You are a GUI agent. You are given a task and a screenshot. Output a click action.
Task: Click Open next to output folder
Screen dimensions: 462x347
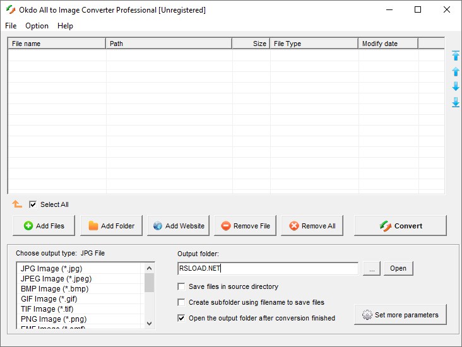(398, 268)
